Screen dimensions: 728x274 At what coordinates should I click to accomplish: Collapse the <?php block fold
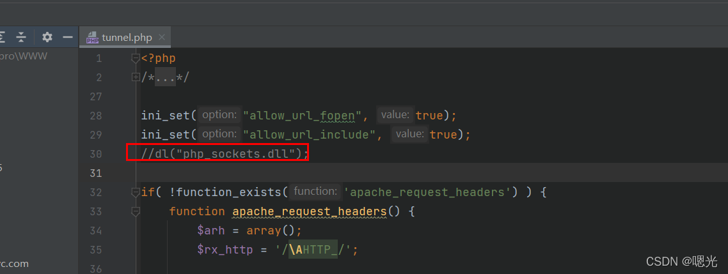click(136, 58)
